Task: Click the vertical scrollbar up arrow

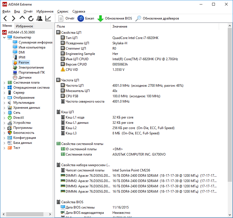Action: tap(230, 26)
